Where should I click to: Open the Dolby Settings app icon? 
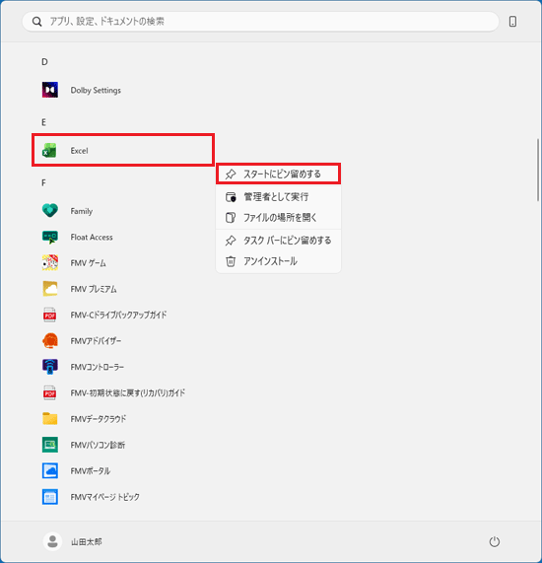[x=50, y=90]
